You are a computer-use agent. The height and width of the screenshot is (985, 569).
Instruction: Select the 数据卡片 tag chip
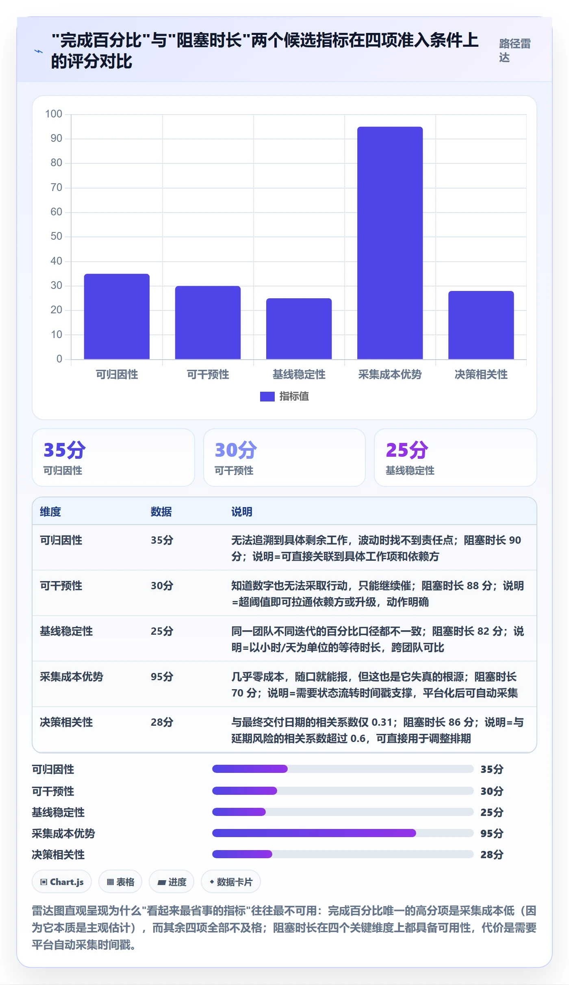(231, 881)
